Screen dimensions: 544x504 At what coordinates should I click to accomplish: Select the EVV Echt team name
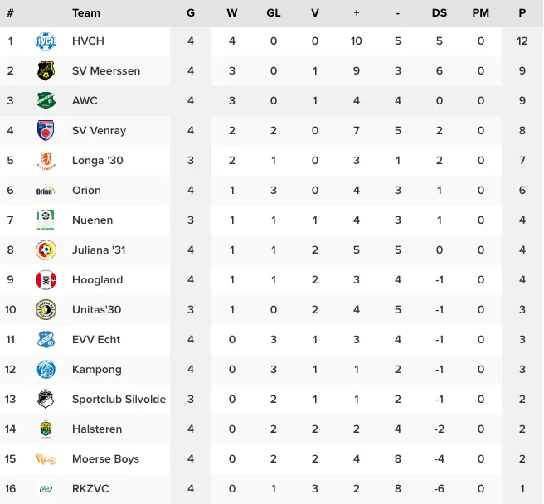(96, 340)
